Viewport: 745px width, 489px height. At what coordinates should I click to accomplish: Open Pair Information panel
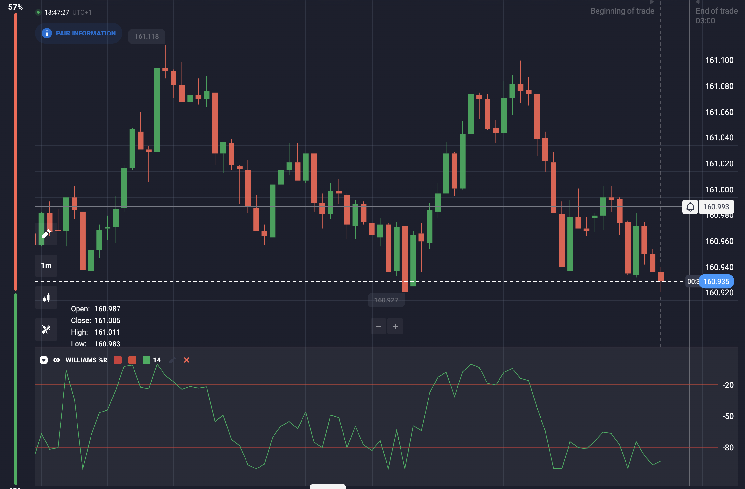pos(79,33)
